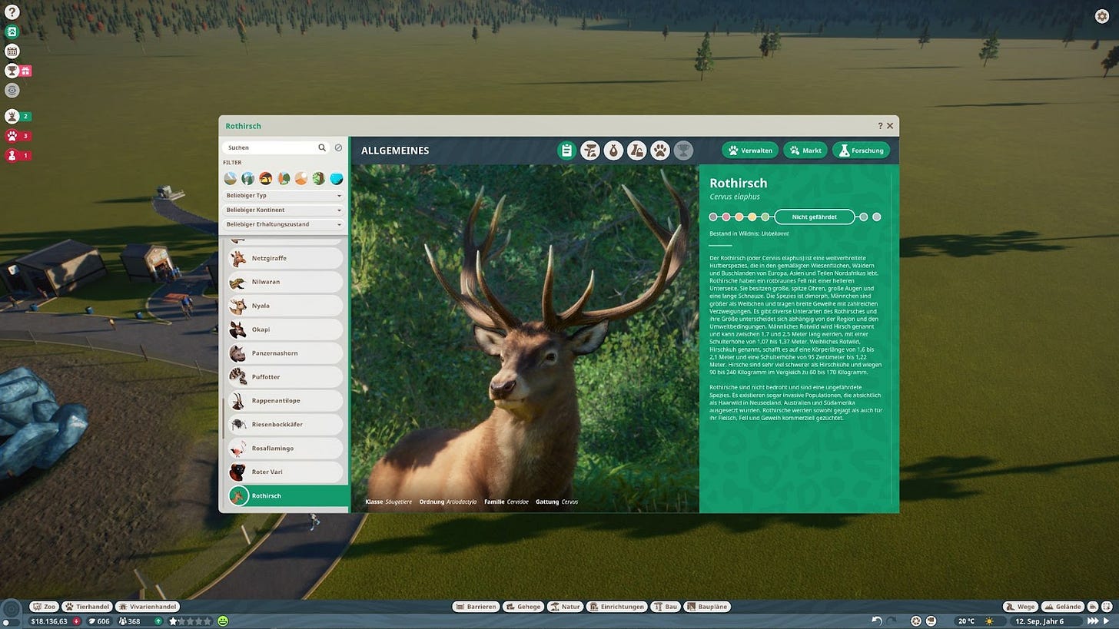Open the panel help question mark
This screenshot has width=1119, height=629.
880,126
